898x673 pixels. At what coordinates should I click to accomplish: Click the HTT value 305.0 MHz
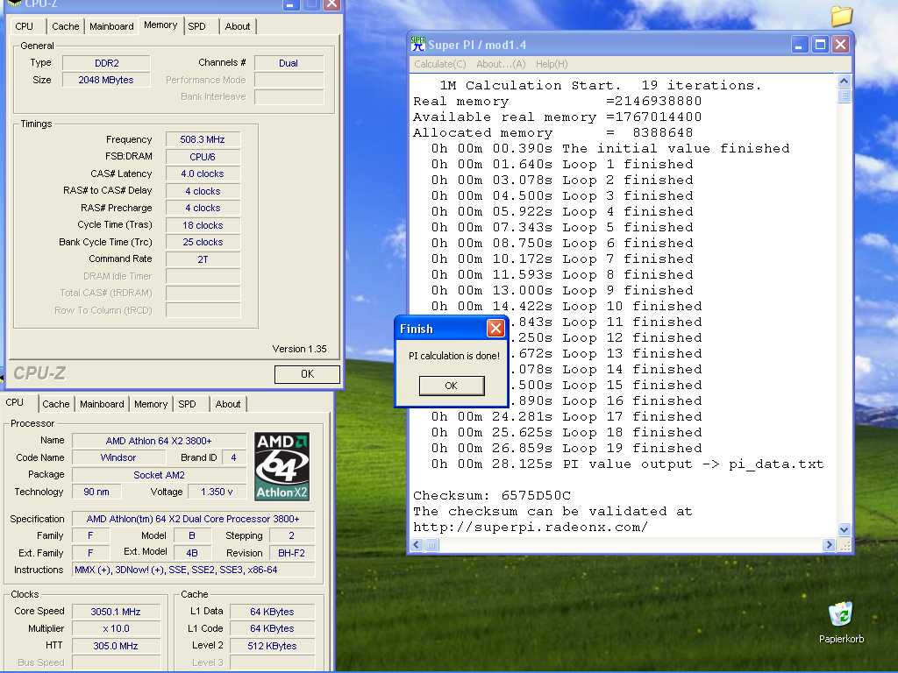point(116,646)
